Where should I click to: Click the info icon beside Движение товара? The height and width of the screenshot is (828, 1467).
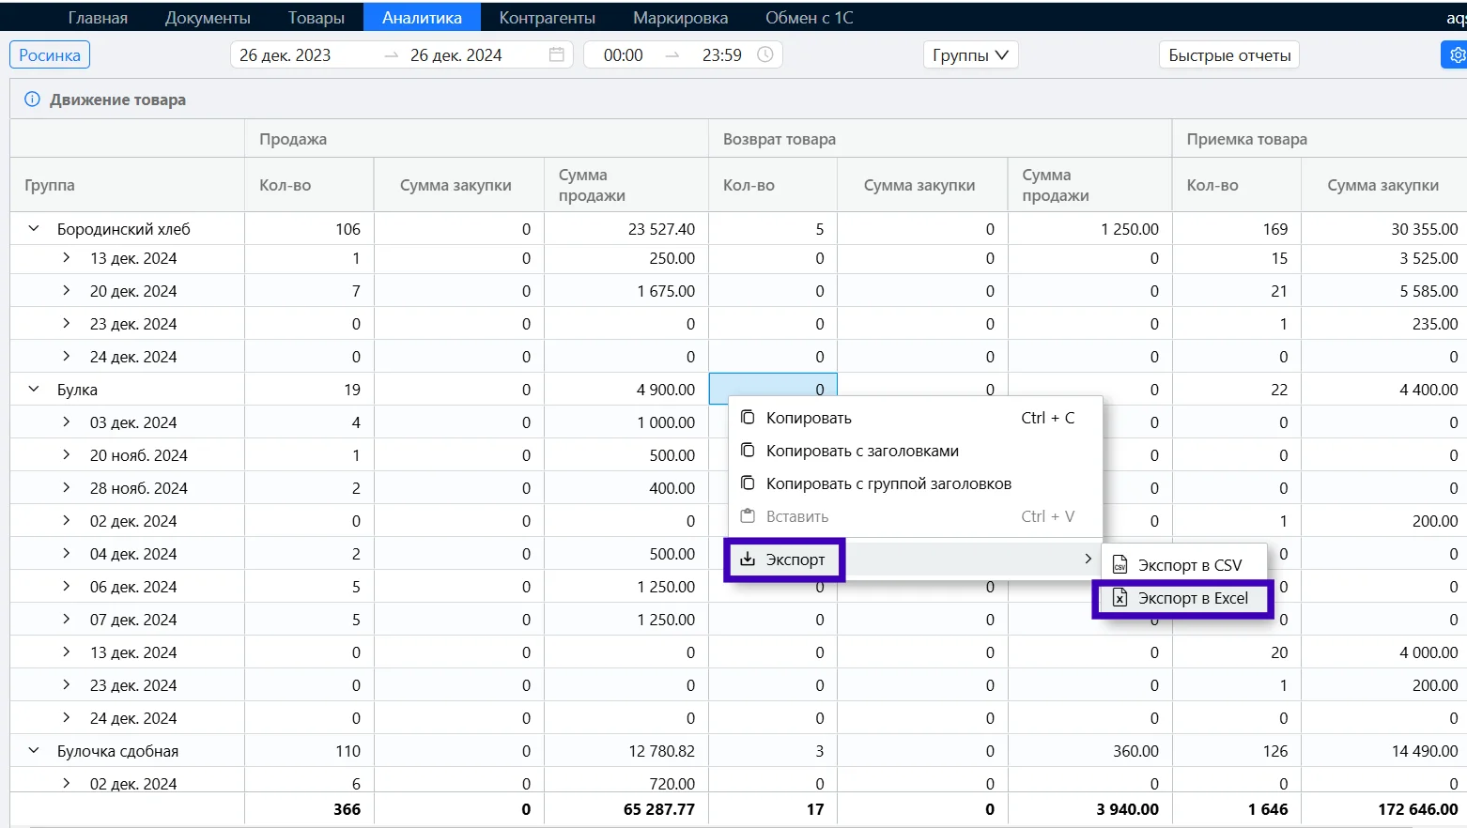click(x=32, y=100)
